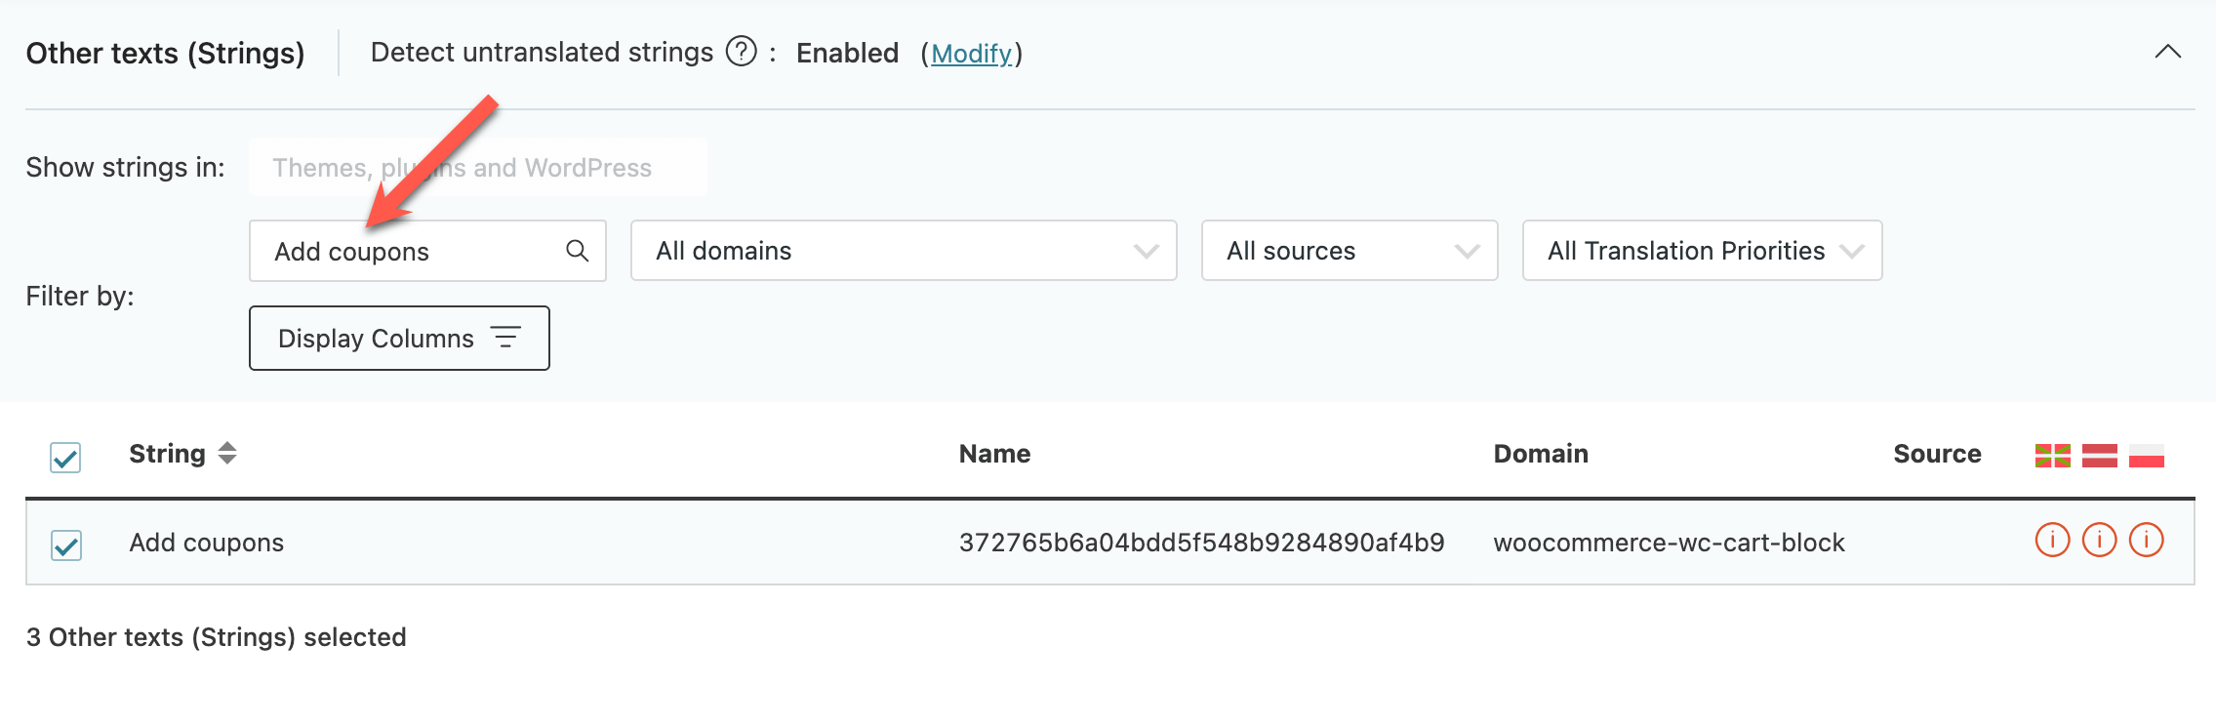Click the Show strings in field
Image resolution: width=2216 pixels, height=726 pixels.
pyautogui.click(x=478, y=168)
